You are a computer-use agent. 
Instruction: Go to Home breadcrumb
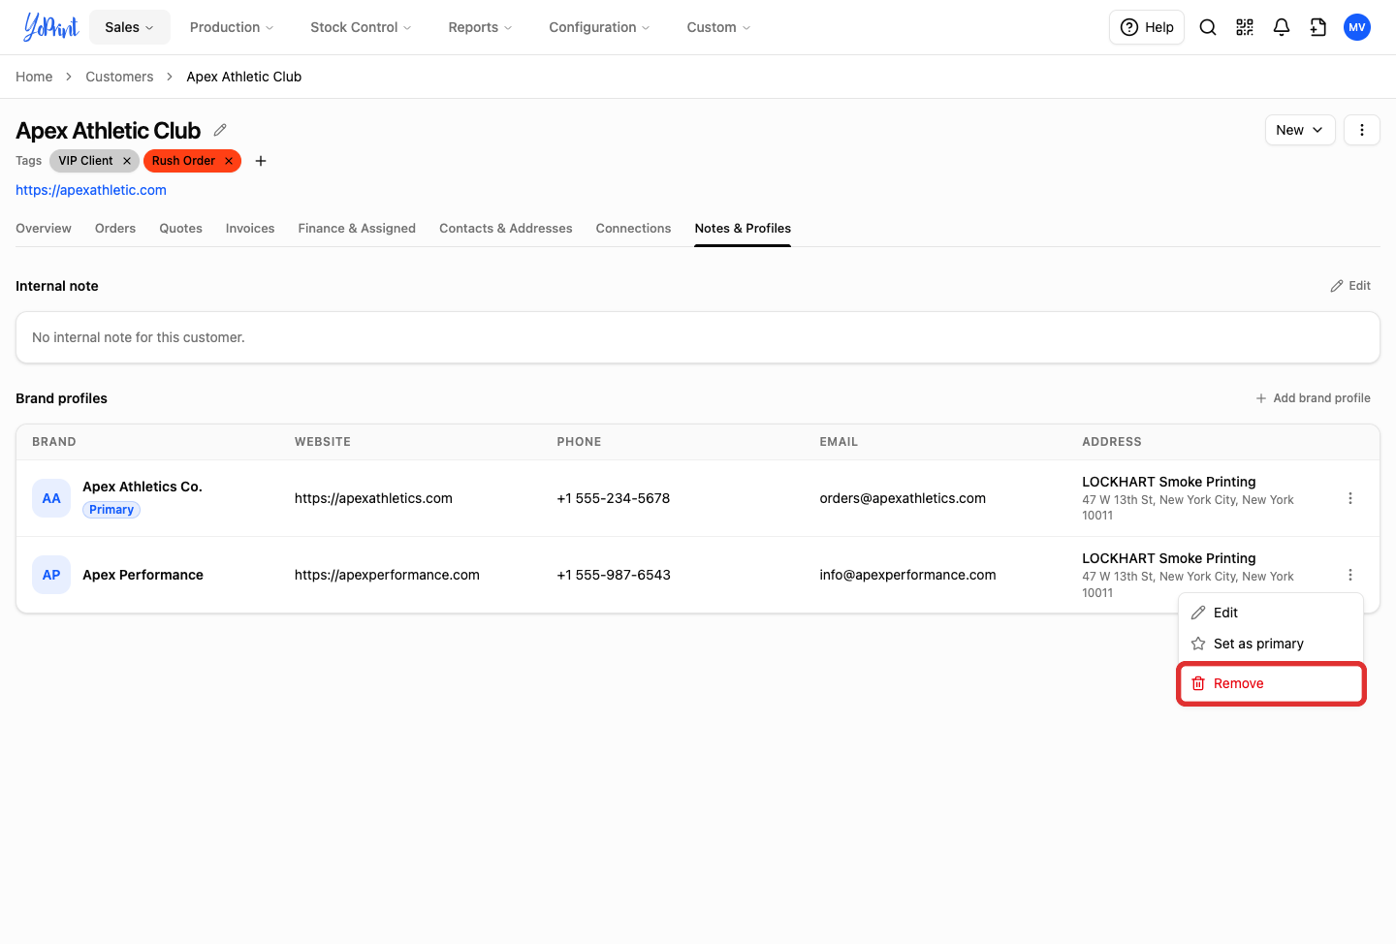click(34, 77)
